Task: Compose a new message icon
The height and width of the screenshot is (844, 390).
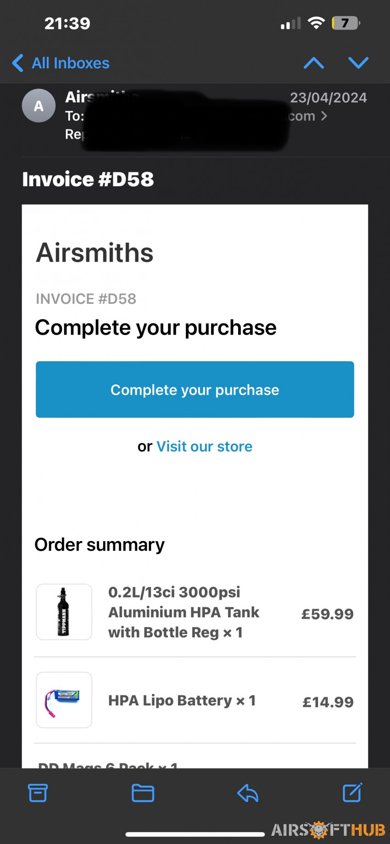Action: [352, 792]
